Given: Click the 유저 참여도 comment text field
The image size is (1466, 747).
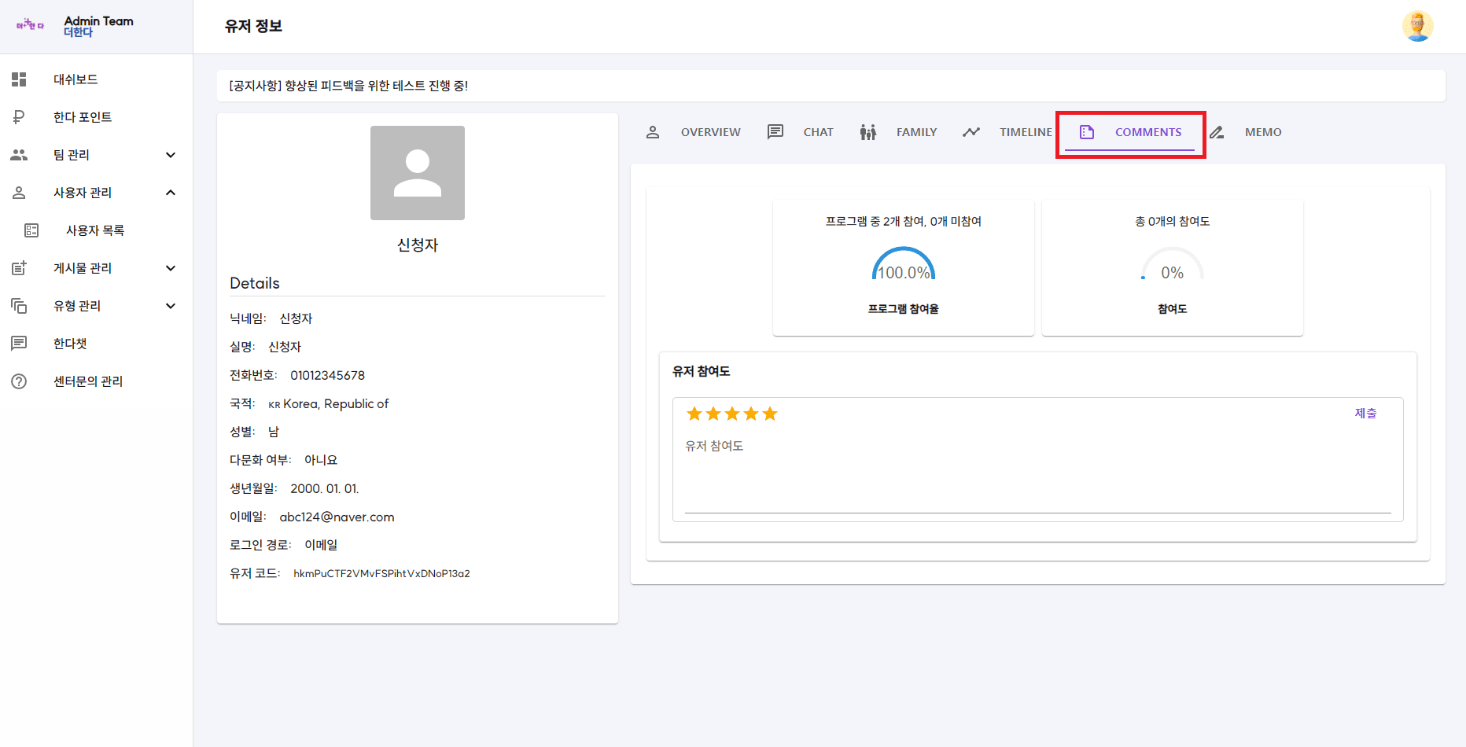Looking at the screenshot, I should coord(1038,473).
